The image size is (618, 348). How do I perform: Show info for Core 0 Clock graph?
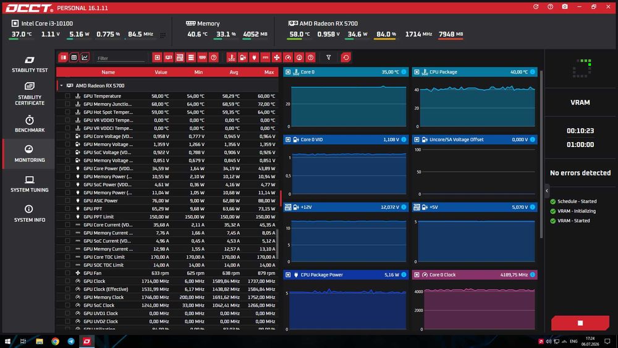pyautogui.click(x=533, y=274)
